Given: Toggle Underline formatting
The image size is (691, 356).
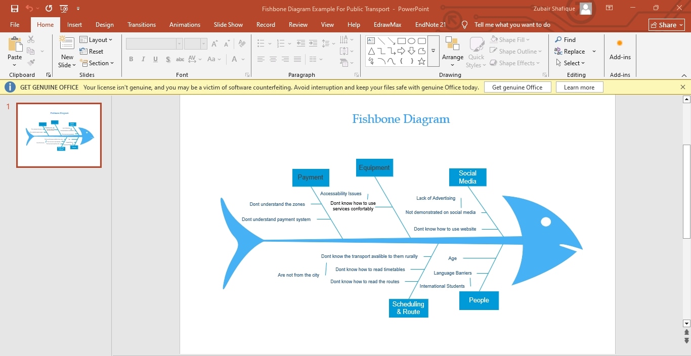Looking at the screenshot, I should (155, 59).
